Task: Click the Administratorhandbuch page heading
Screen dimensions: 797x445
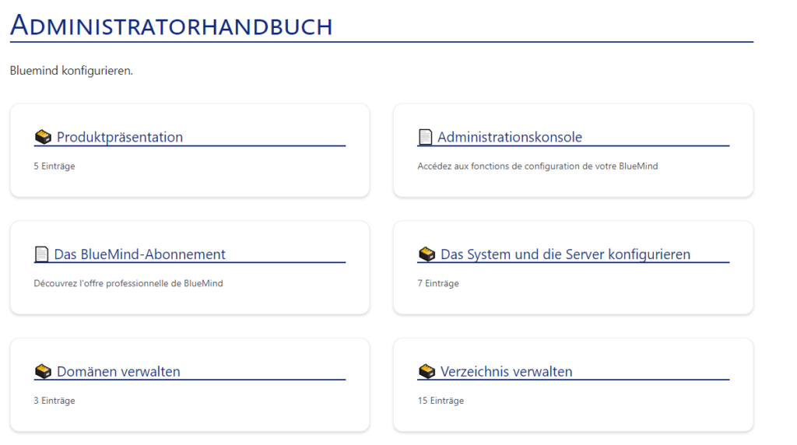Action: 171,26
